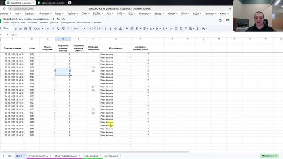The height and width of the screenshot is (159, 283).
Task: Click the document title Выработка на уникальных изделиях
Action: (26, 19)
